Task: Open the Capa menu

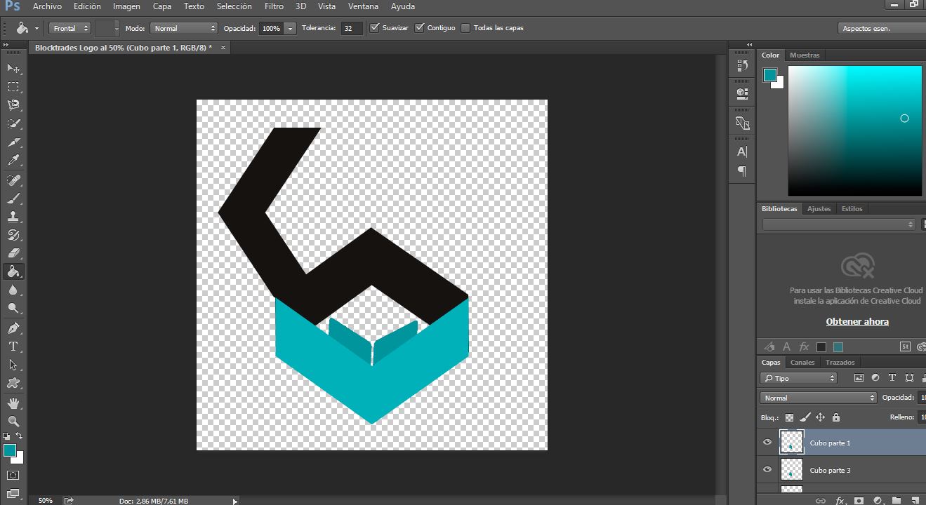Action: click(162, 6)
